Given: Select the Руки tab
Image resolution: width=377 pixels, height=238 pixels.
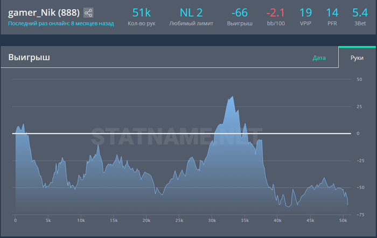Looking at the screenshot, I should point(357,58).
